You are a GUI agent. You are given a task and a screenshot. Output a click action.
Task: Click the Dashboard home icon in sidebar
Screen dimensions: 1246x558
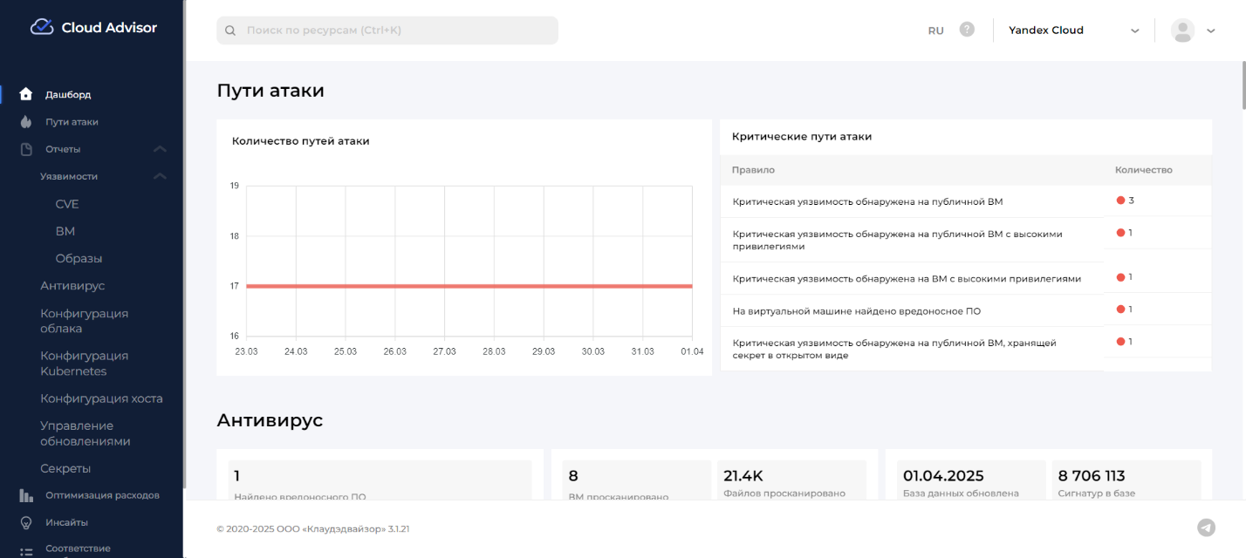tap(26, 94)
